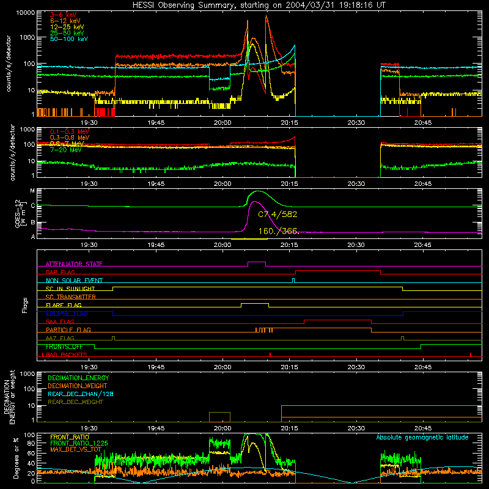Select the BAD_PACKETS label
The image size is (489, 489).
(x=67, y=355)
